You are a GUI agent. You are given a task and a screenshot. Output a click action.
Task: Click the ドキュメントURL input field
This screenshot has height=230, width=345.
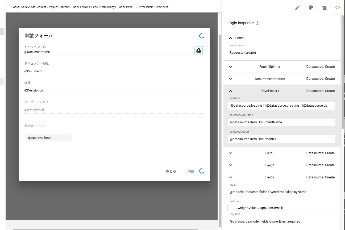click(x=114, y=71)
